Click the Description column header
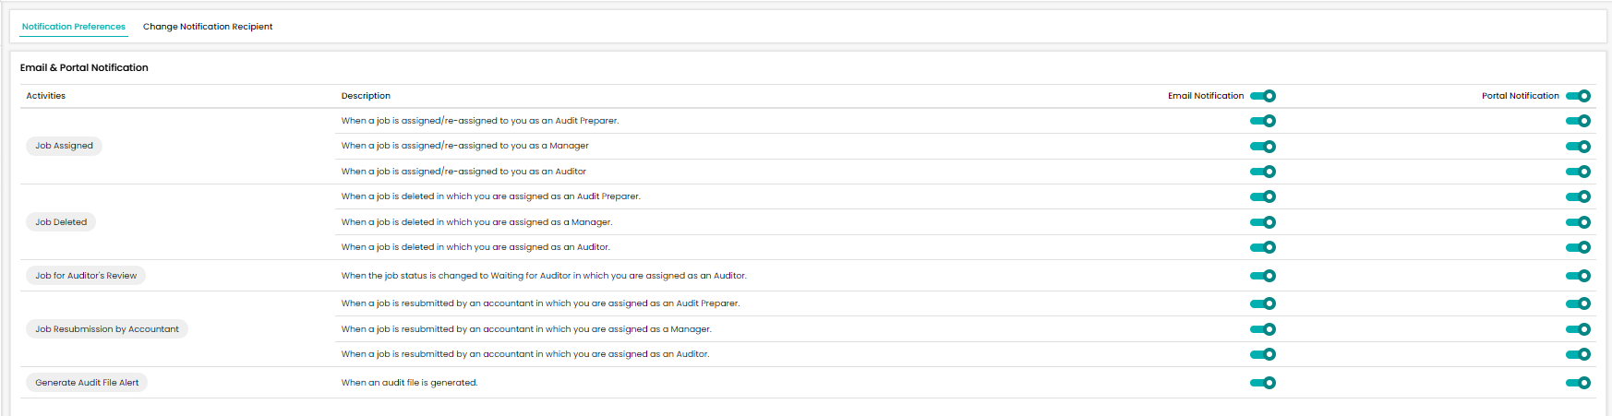 (x=366, y=96)
